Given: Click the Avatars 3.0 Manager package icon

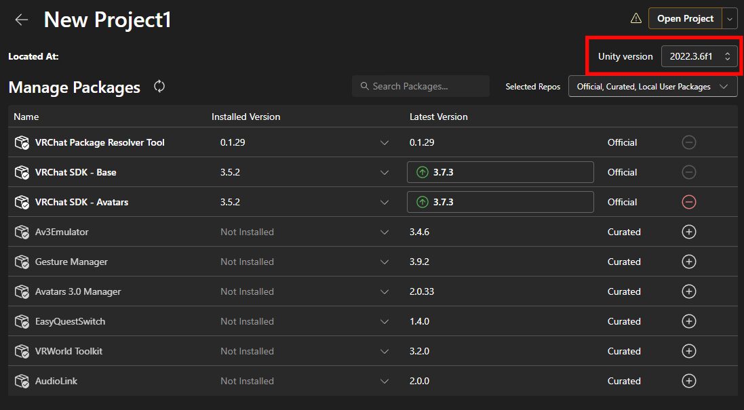Looking at the screenshot, I should tap(22, 291).
